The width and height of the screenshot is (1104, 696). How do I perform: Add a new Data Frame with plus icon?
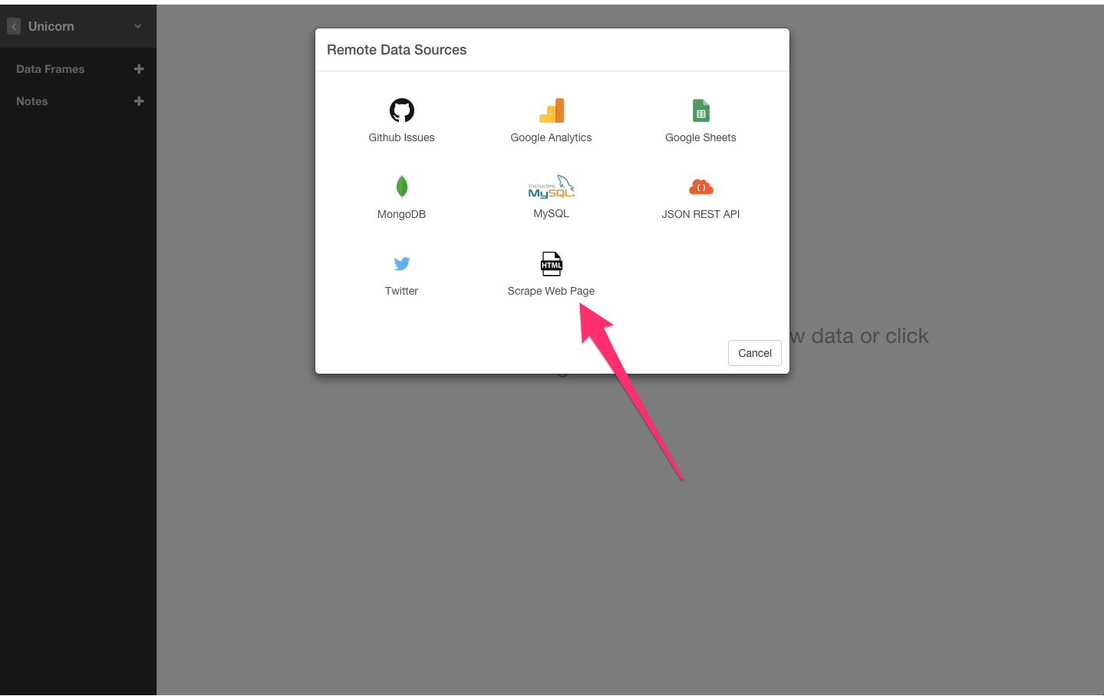[x=139, y=69]
